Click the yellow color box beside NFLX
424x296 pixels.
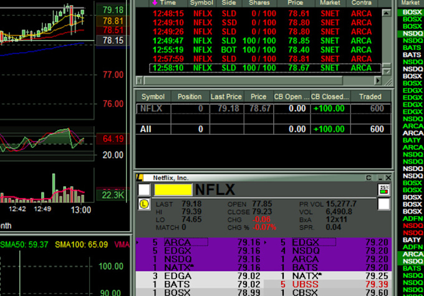(x=173, y=189)
